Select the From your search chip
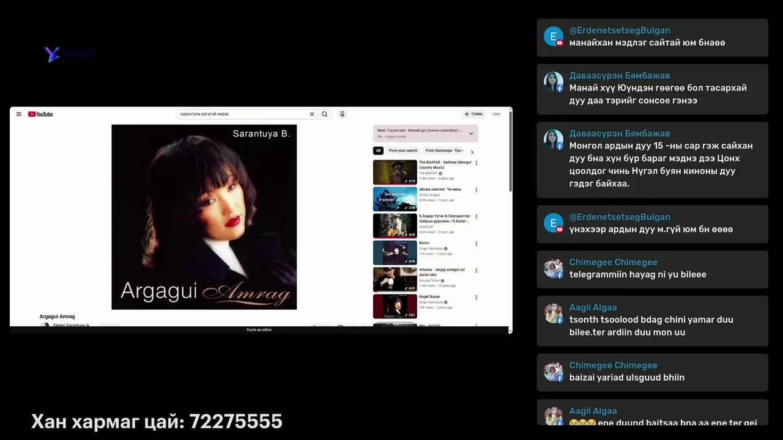Viewport: 783px width, 440px height. [403, 150]
